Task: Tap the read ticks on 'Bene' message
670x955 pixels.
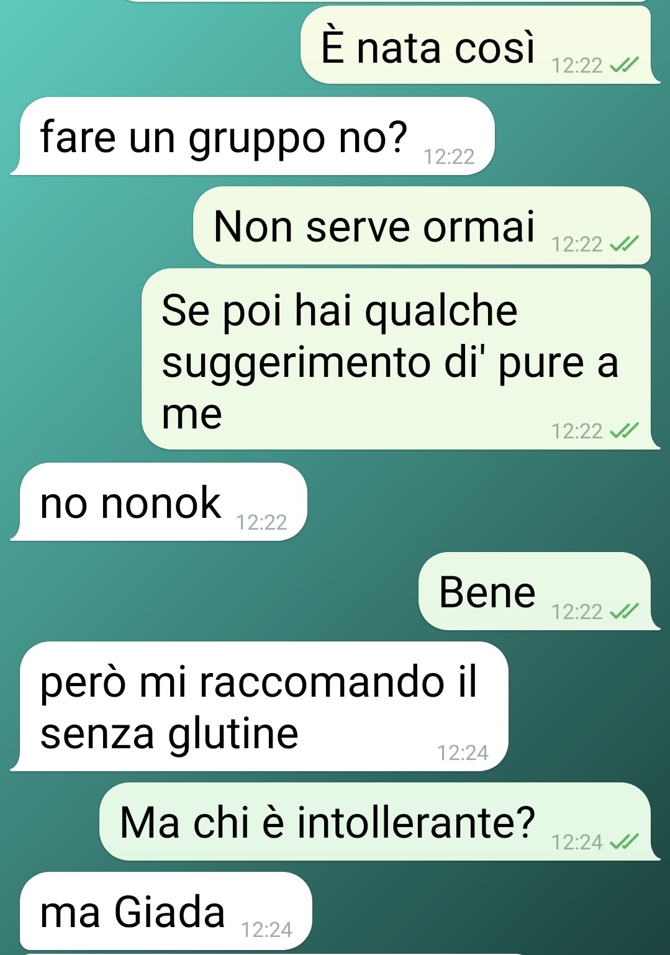Action: coord(624,612)
